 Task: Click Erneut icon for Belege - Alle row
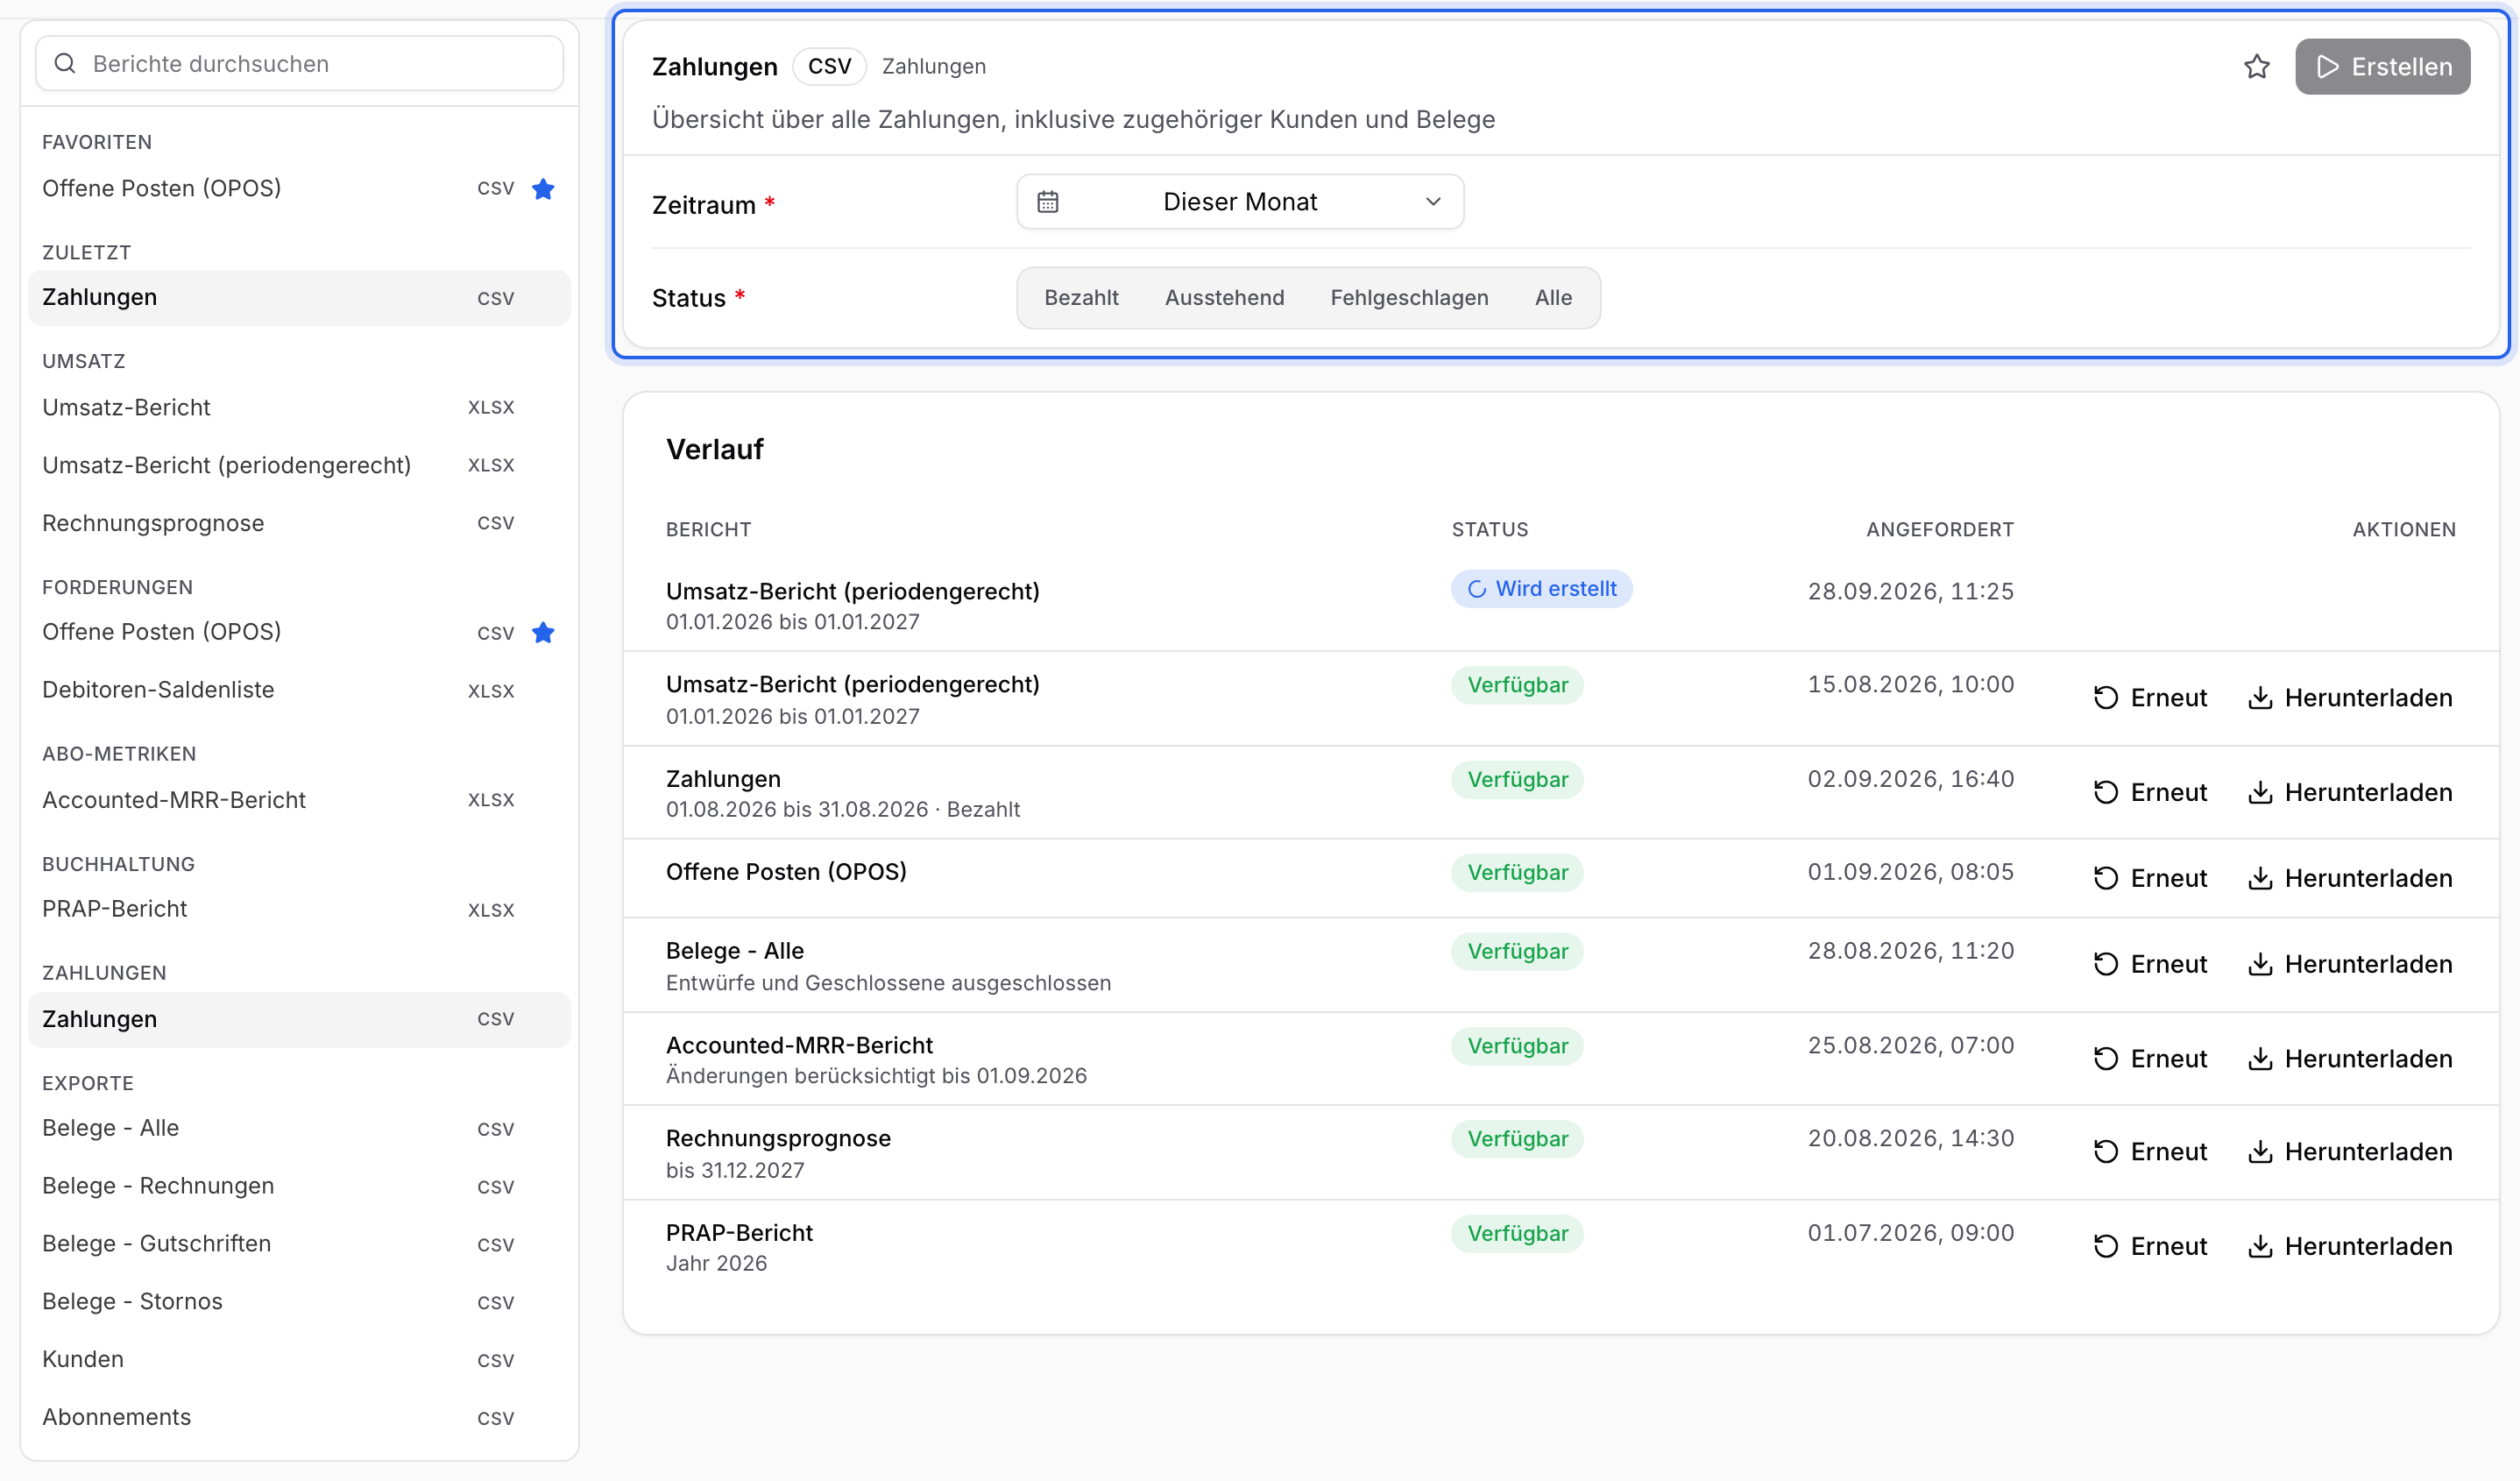2106,965
